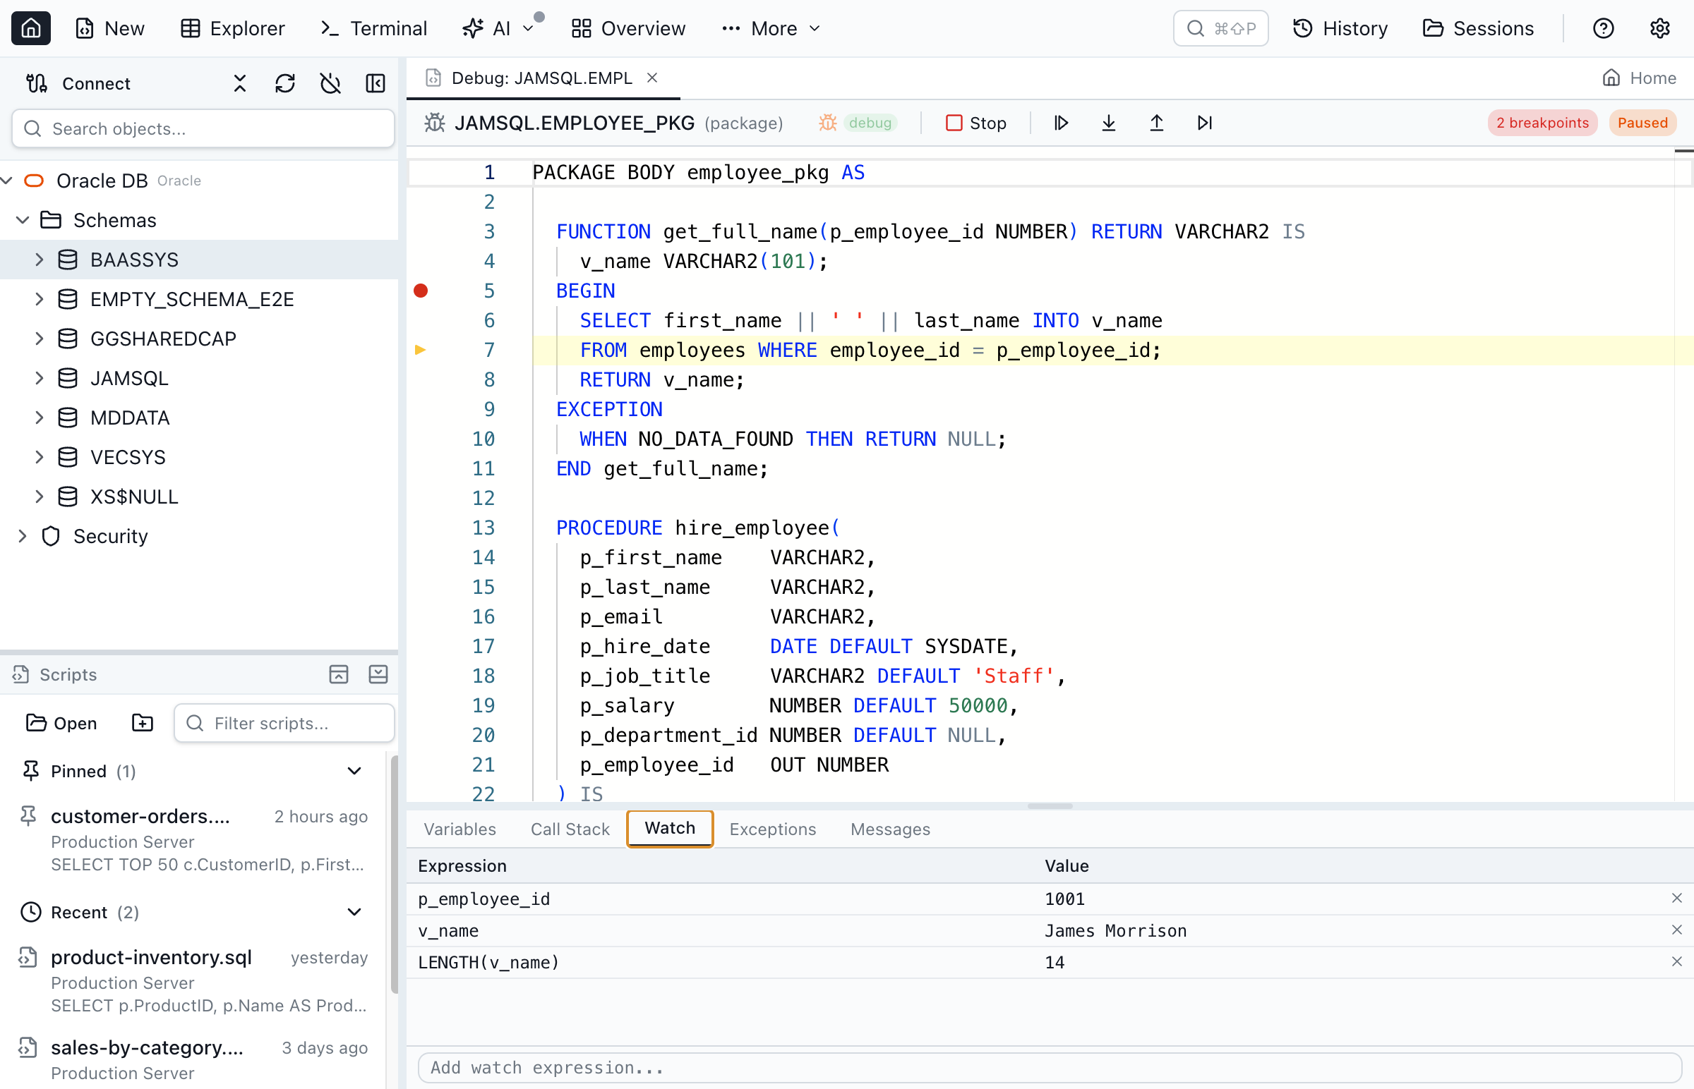Open the query History
1694x1089 pixels.
(x=1340, y=28)
